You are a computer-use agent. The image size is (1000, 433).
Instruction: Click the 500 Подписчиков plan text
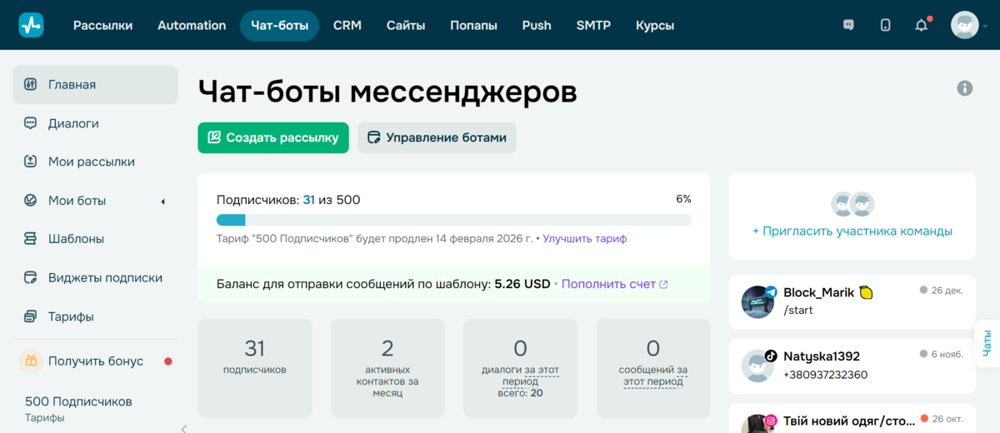[x=78, y=401]
